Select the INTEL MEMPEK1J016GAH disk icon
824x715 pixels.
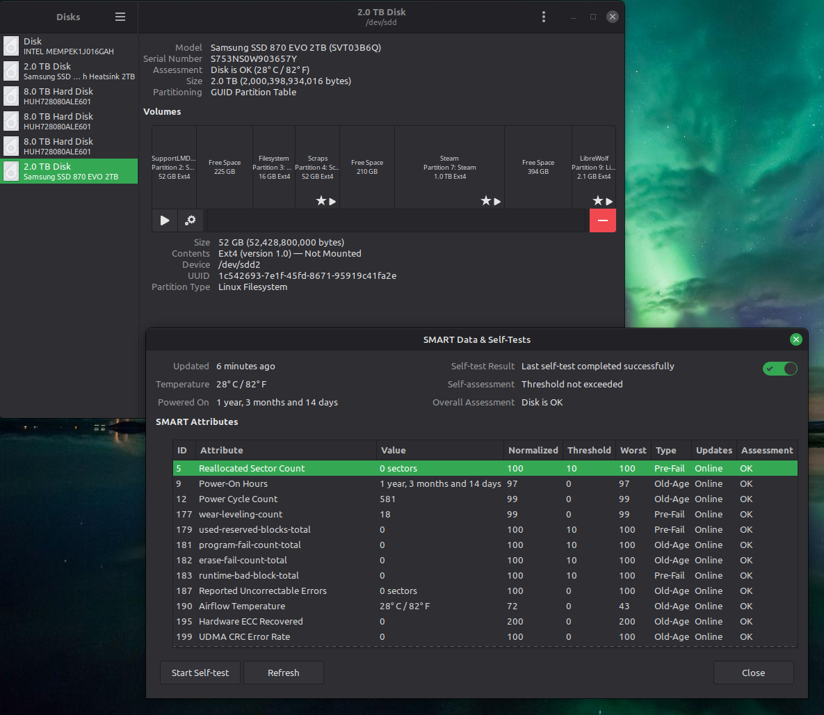pyautogui.click(x=11, y=47)
